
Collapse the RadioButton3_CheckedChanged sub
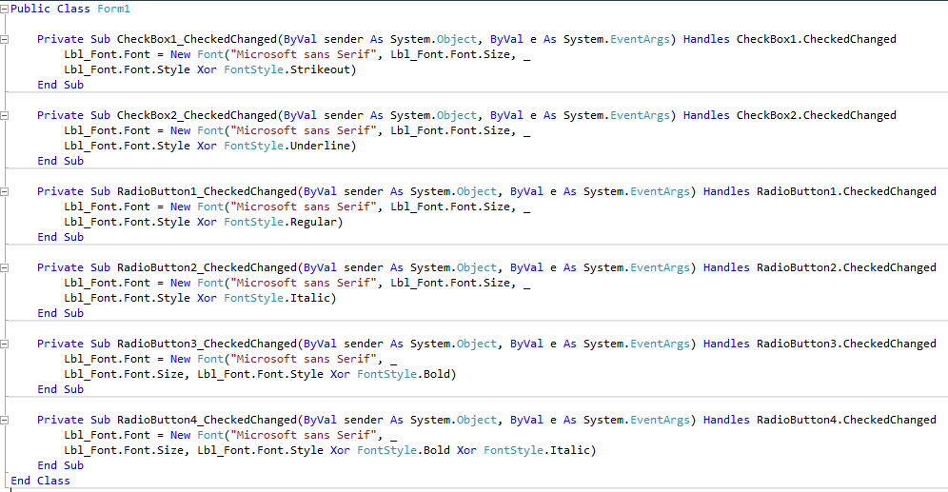tap(5, 344)
